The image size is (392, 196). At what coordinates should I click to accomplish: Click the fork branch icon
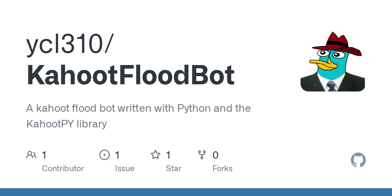coord(202,155)
